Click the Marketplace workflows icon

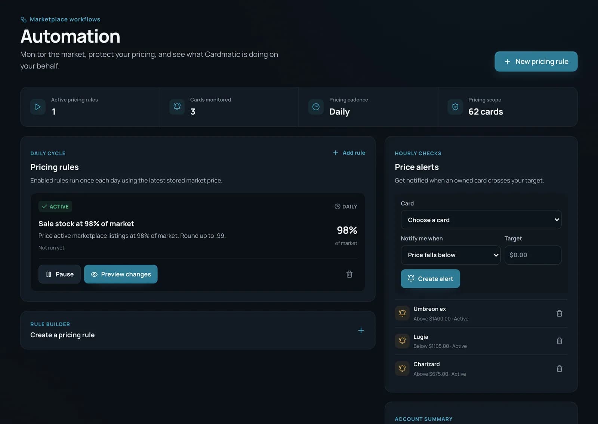tap(24, 19)
